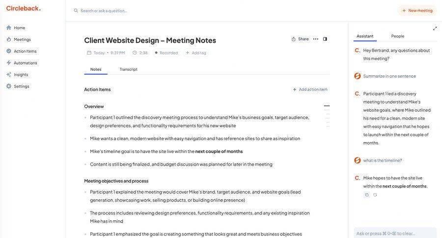Open Action Items page
Viewport: 442px width, 238px height.
click(25, 51)
